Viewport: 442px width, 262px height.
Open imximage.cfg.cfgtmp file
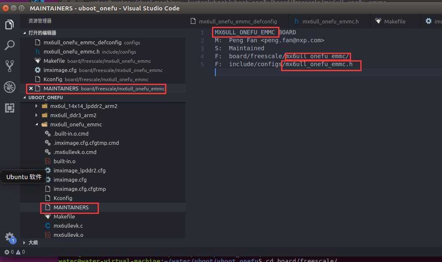click(80, 189)
